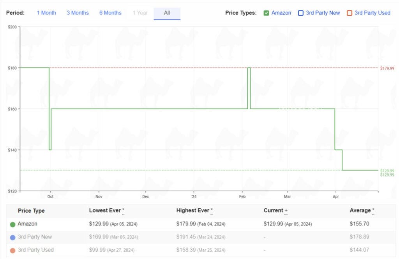Click the plus marker beside Current
This screenshot has height=259, width=399.
[286, 210]
